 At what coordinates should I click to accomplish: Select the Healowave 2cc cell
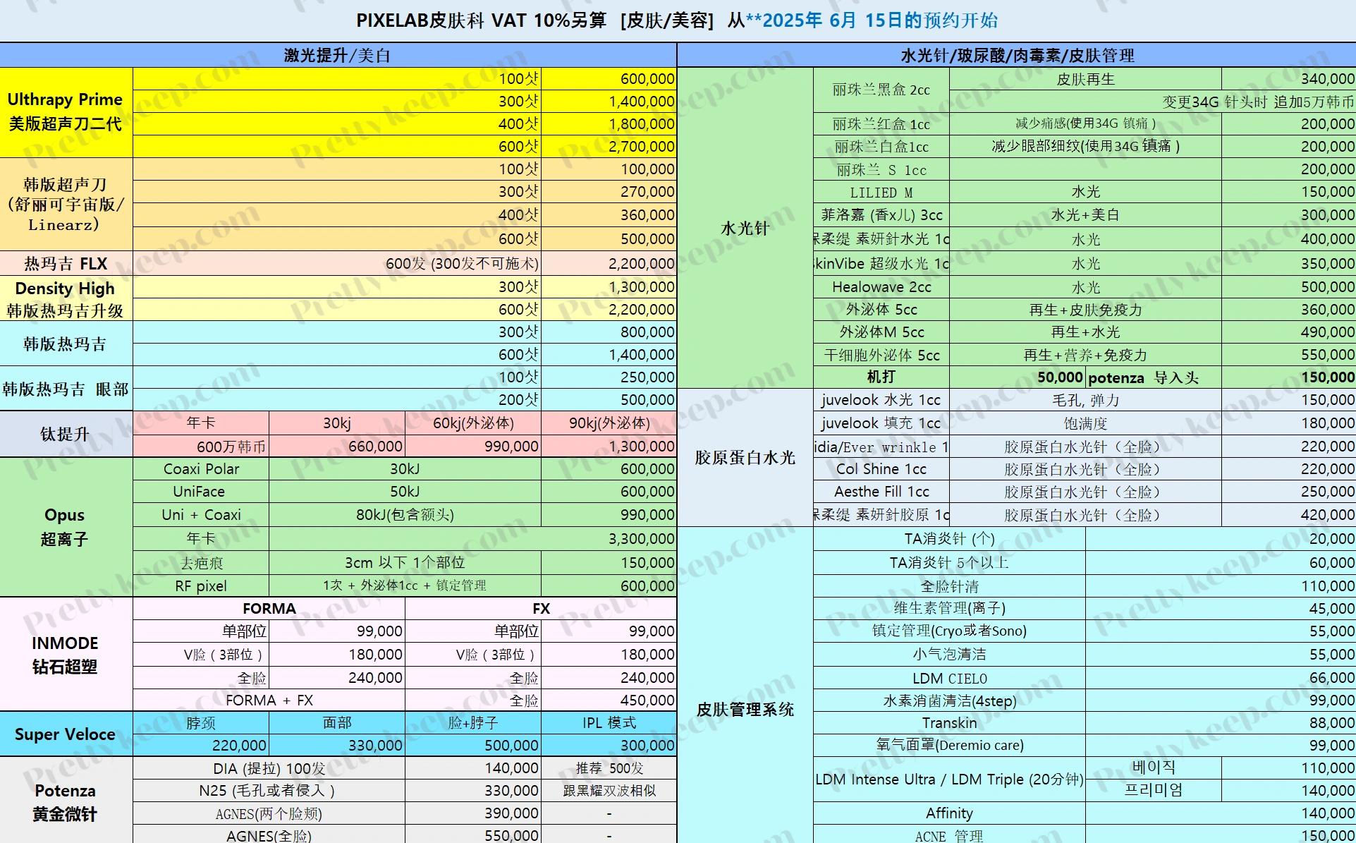coord(881,287)
